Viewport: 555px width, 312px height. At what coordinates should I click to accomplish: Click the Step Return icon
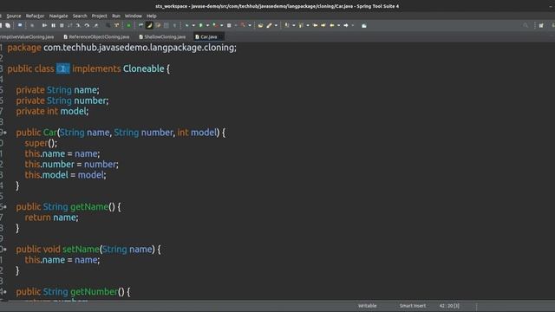click(96, 25)
